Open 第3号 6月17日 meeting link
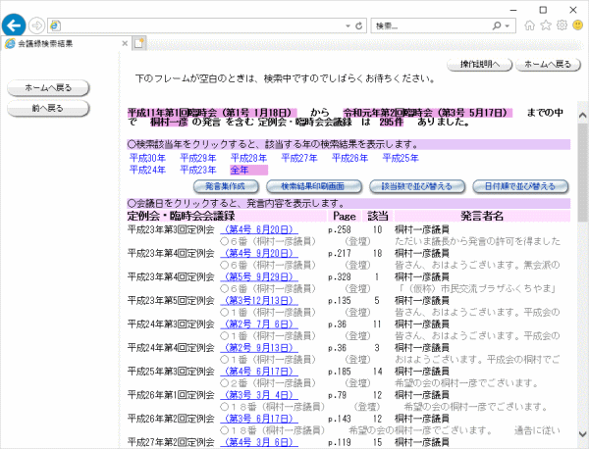 259,419
